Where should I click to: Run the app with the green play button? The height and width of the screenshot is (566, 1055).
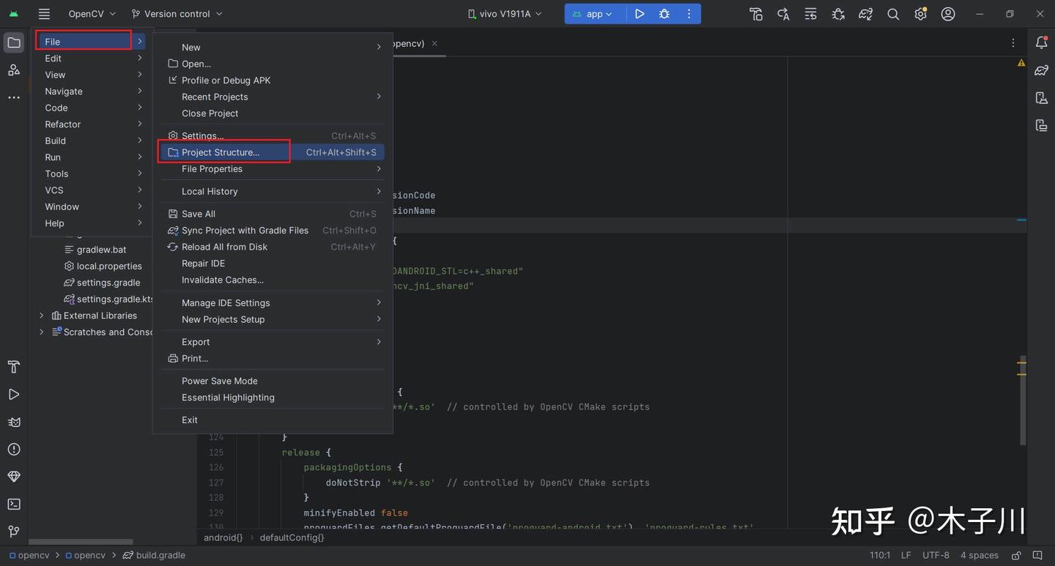tap(640, 13)
